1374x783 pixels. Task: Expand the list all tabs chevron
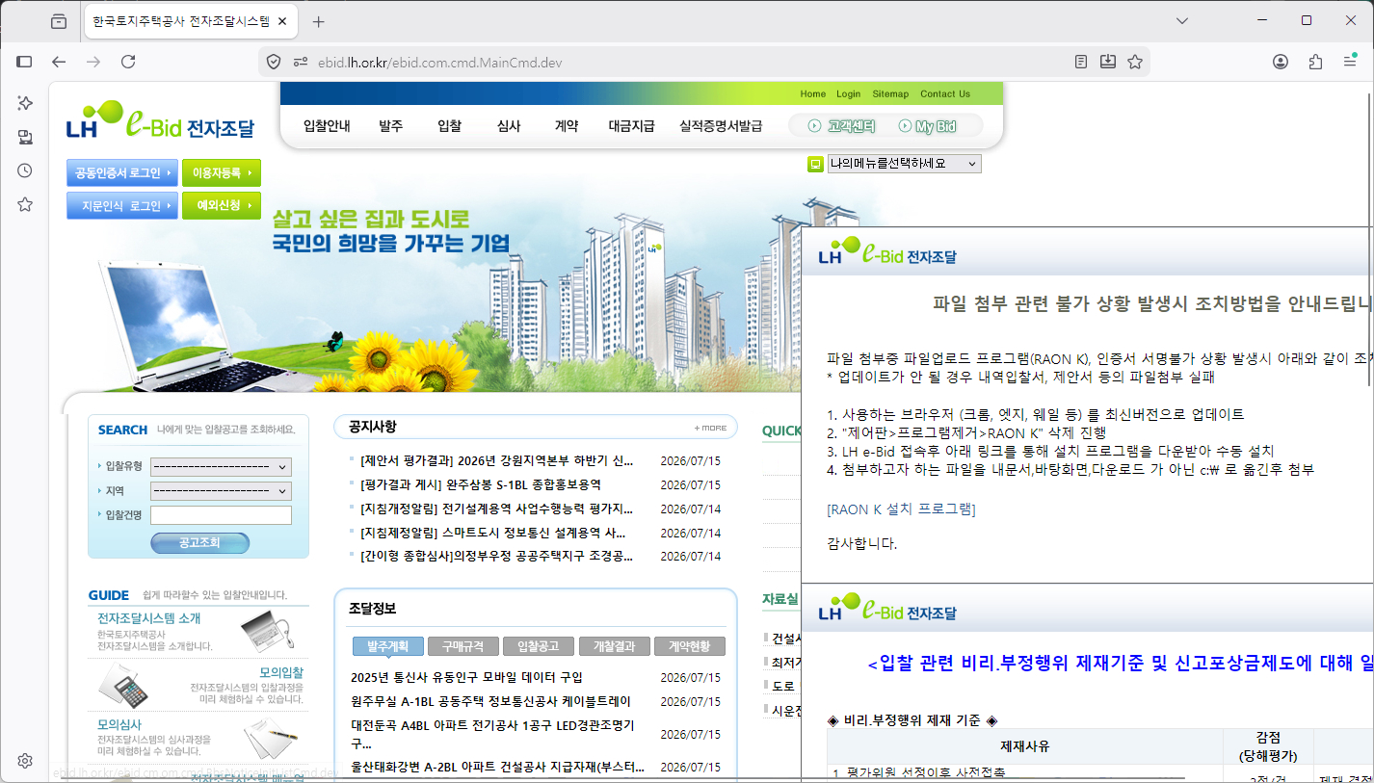click(1182, 20)
